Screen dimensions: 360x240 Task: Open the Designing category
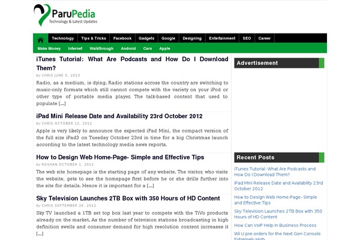(192, 38)
